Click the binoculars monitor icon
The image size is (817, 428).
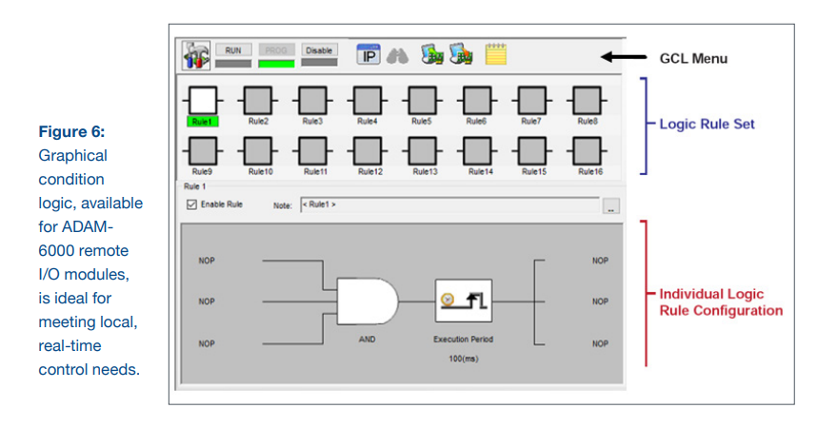pos(398,56)
